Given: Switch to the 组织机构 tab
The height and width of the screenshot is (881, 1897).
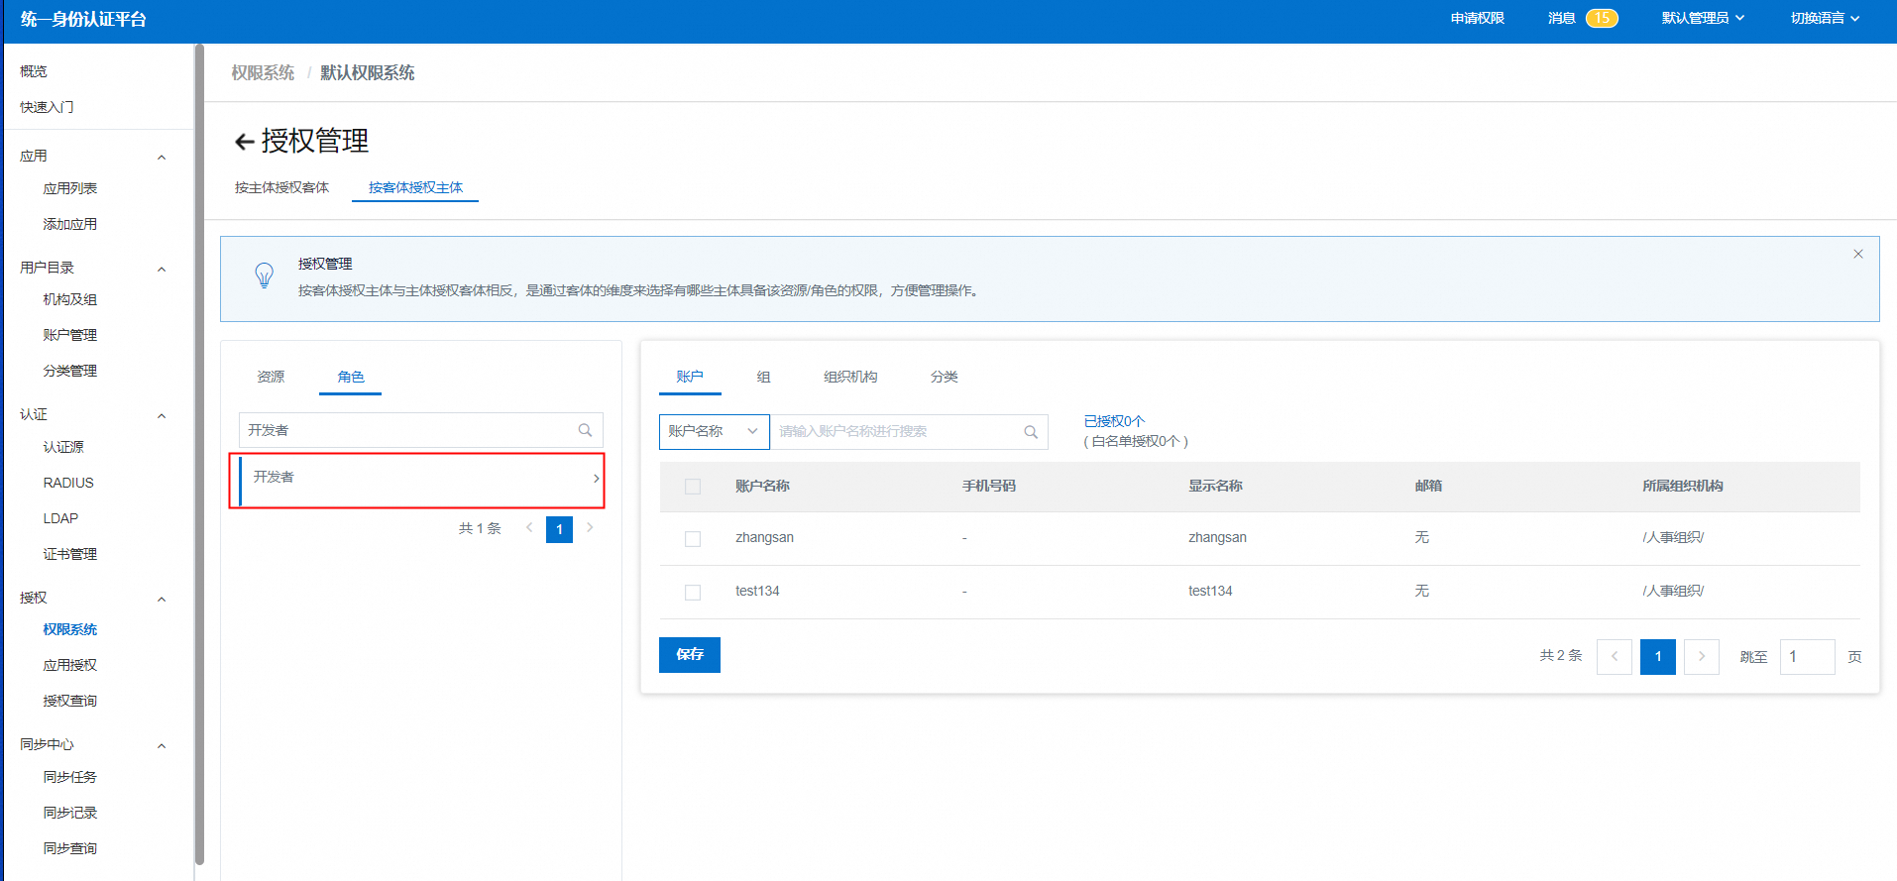Looking at the screenshot, I should click(x=849, y=377).
